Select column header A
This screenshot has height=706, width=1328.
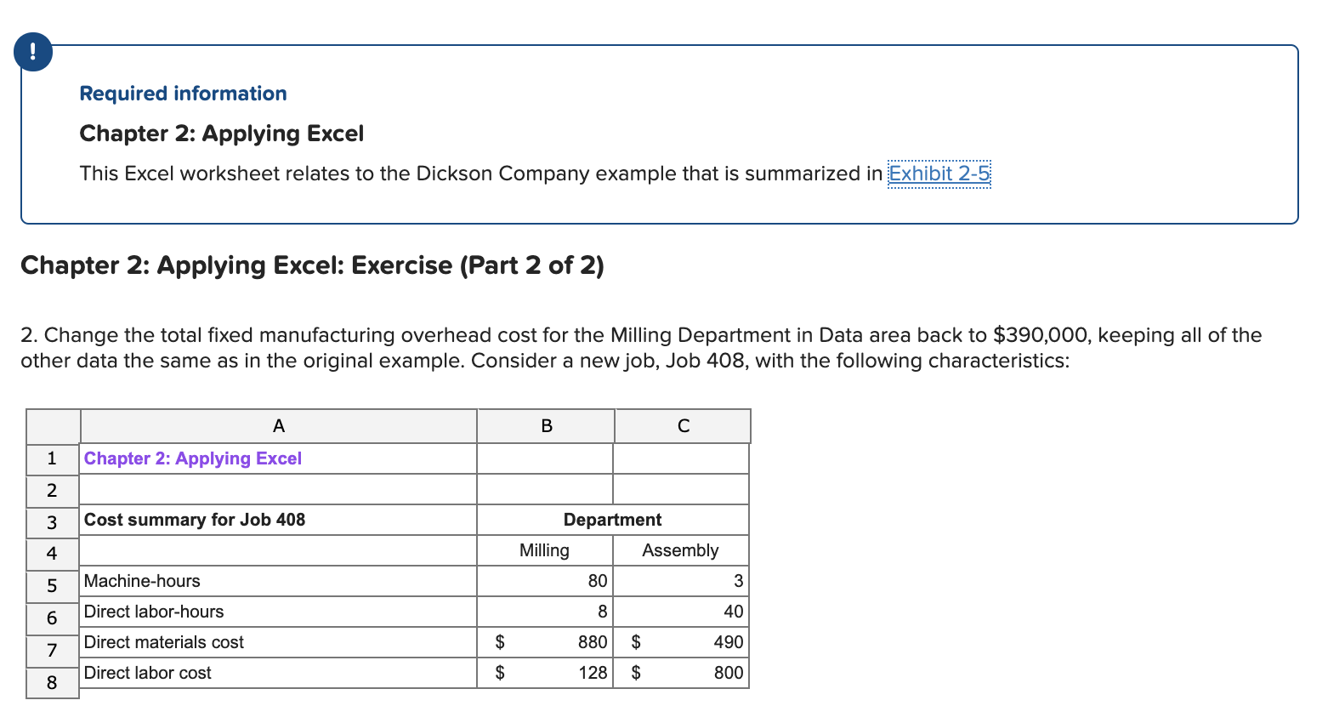coord(278,426)
